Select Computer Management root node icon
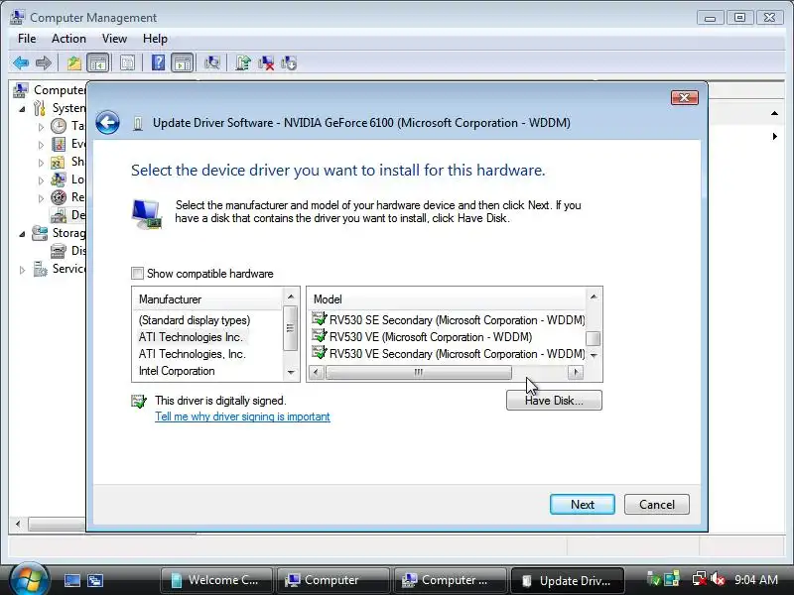The image size is (794, 595). point(20,90)
